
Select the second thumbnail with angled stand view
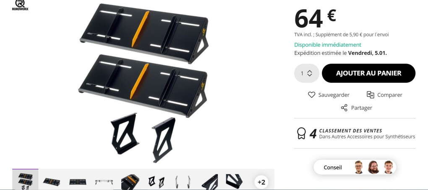click(52, 181)
